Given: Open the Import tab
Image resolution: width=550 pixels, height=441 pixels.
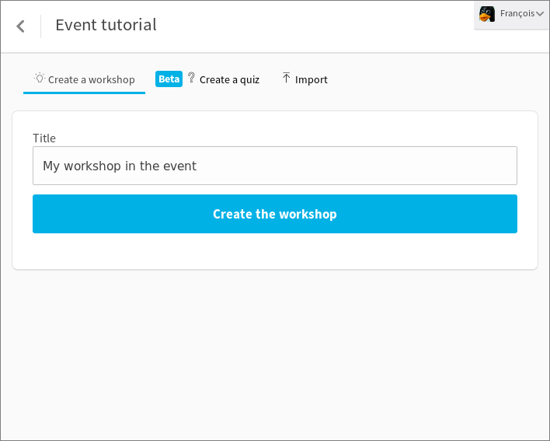Looking at the screenshot, I should pyautogui.click(x=305, y=79).
